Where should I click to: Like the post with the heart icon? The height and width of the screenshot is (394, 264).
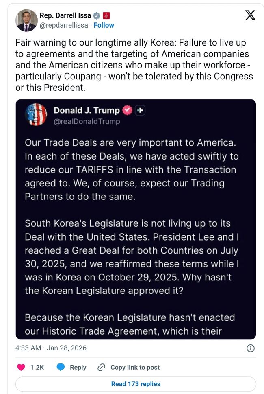point(21,367)
